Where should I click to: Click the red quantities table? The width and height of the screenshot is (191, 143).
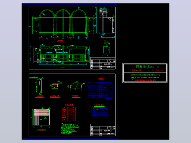point(69,114)
